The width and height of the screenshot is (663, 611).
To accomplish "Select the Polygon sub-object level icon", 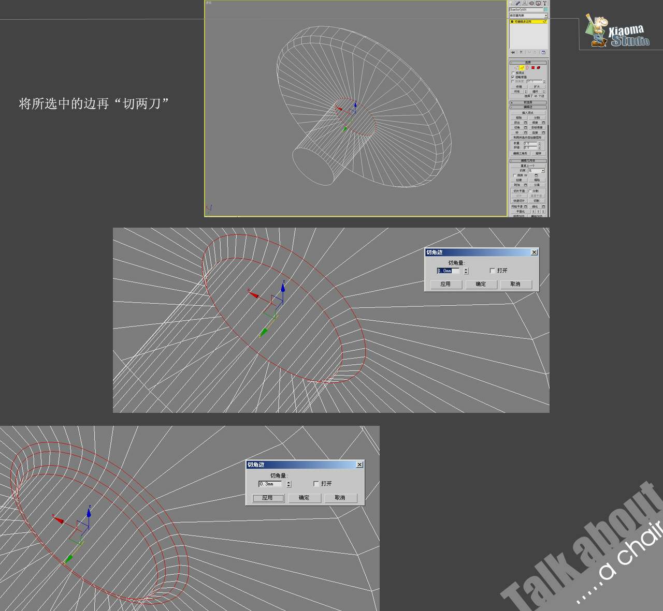I will click(x=533, y=68).
